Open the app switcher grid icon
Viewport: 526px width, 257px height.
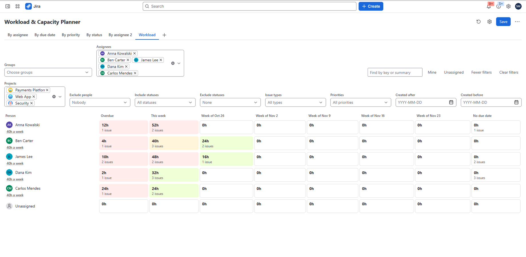pyautogui.click(x=17, y=6)
